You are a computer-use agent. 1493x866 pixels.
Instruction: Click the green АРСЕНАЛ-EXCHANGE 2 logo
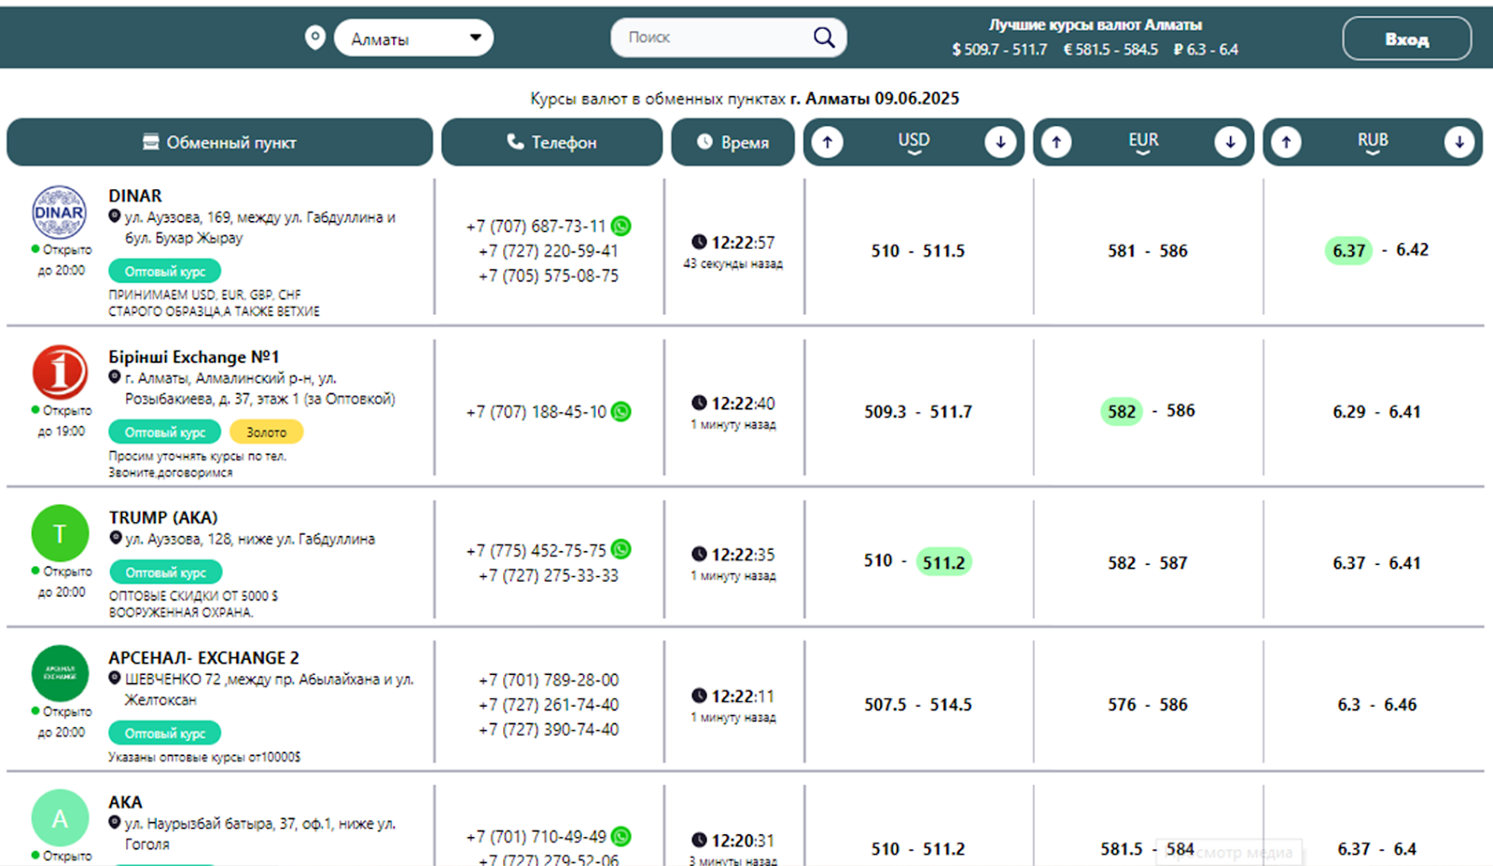[x=60, y=673]
